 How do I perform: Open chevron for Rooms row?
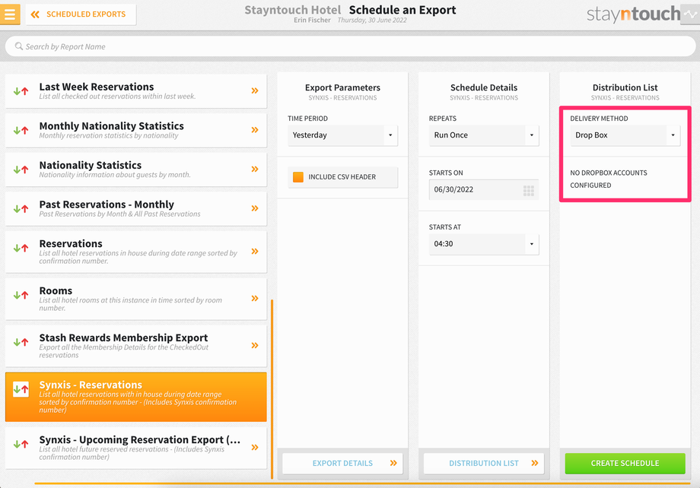point(255,299)
